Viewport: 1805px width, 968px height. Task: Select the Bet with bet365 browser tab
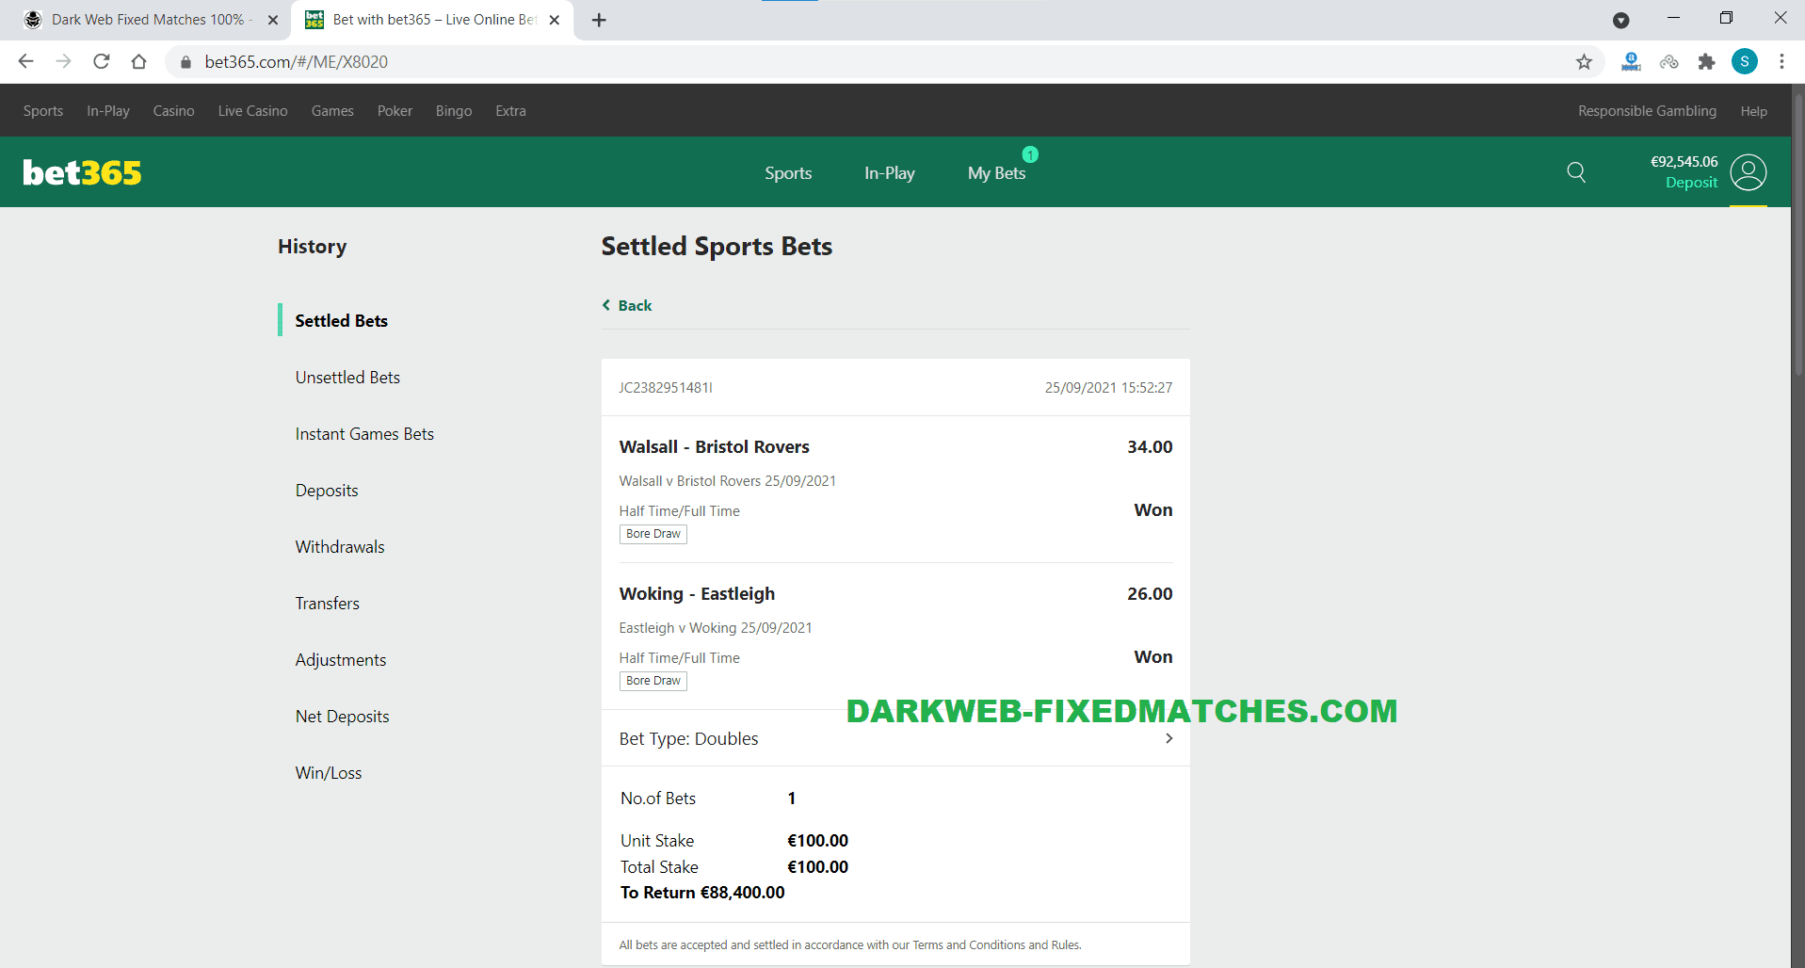(x=433, y=20)
